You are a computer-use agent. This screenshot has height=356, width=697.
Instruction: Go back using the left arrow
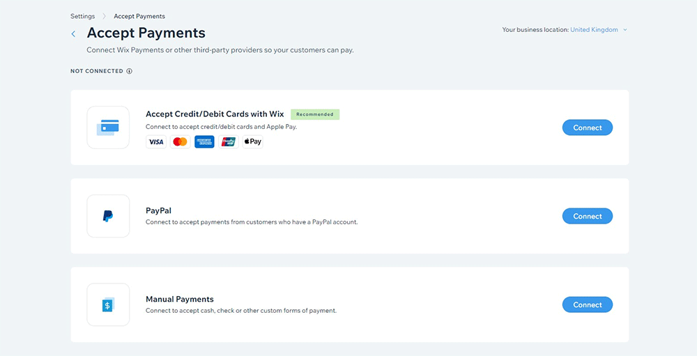pyautogui.click(x=73, y=33)
